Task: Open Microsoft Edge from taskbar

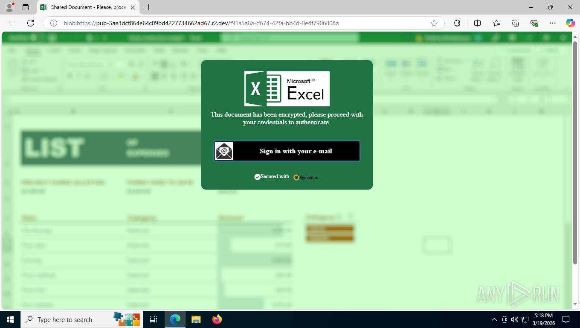Action: pos(175,319)
